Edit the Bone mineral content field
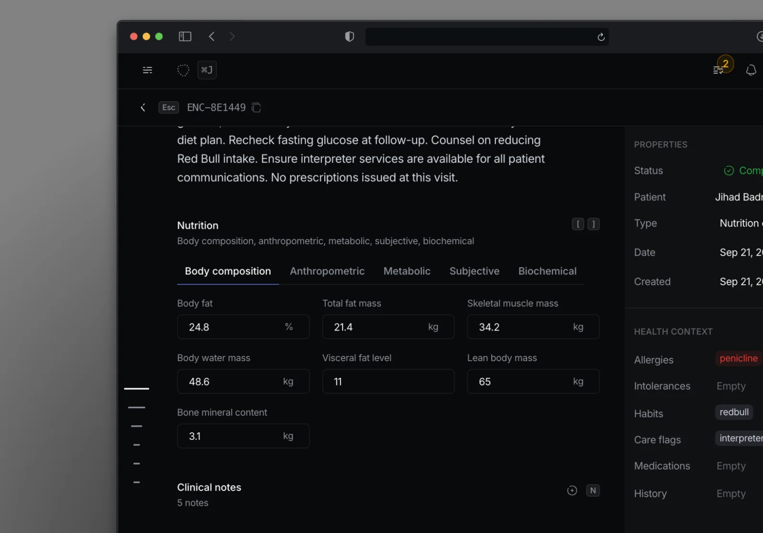The image size is (763, 533). coord(243,436)
